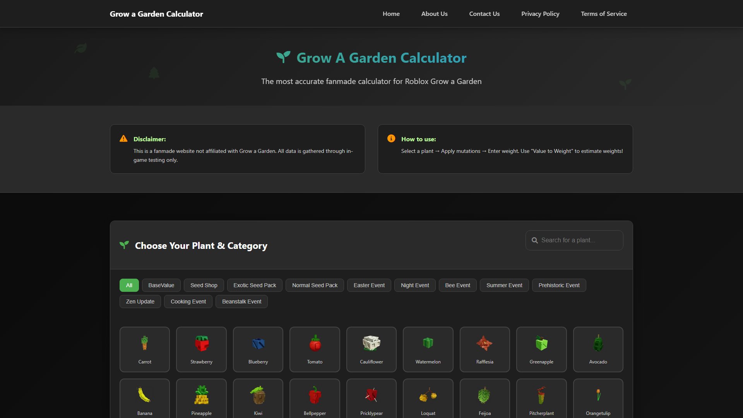Choose the Banana plant icon
The width and height of the screenshot is (743, 418).
(145, 395)
